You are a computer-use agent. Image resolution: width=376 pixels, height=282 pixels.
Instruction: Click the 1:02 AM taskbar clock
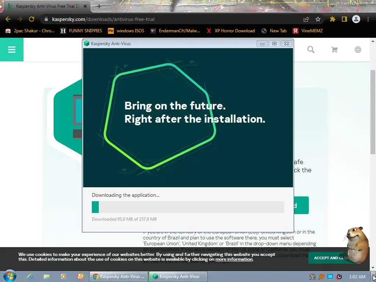pos(357,277)
